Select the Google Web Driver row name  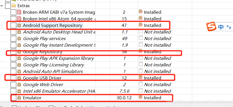[x=43, y=85]
